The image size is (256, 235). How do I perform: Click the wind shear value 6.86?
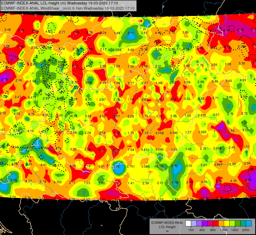click(226, 31)
